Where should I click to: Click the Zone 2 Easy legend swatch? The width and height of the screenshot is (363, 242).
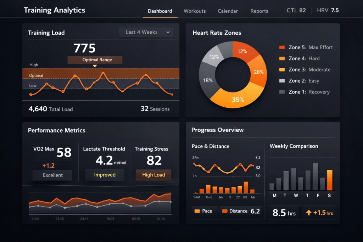[x=282, y=81]
